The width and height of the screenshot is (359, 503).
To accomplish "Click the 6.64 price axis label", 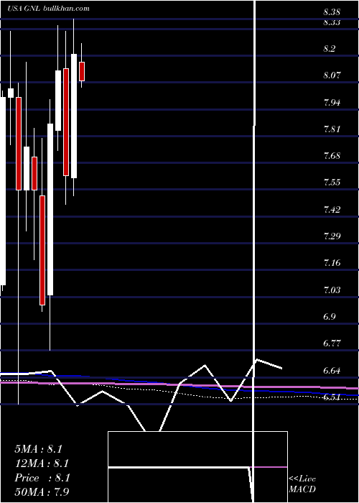I will pyautogui.click(x=332, y=371).
